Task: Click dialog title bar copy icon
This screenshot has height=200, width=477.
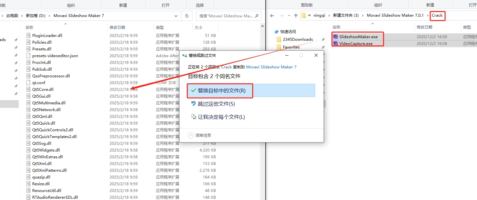Action: [x=185, y=55]
